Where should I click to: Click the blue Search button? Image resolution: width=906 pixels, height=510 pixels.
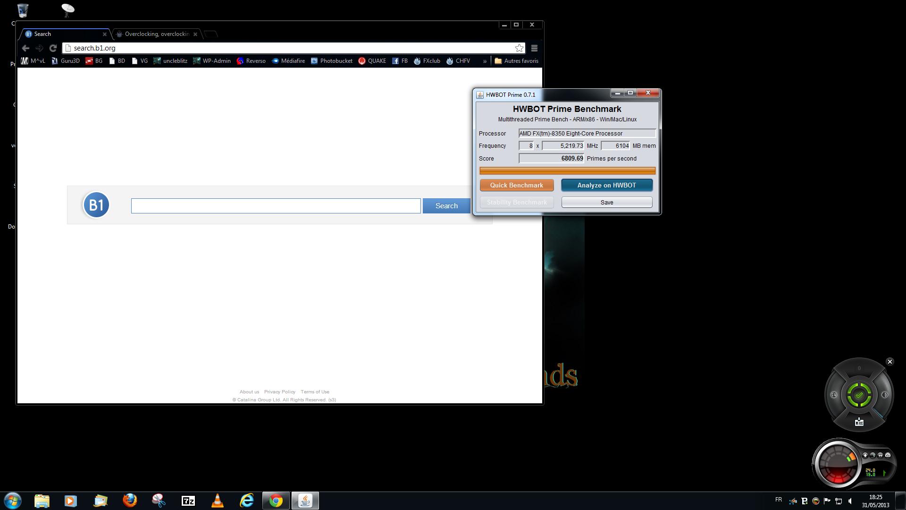[446, 206]
